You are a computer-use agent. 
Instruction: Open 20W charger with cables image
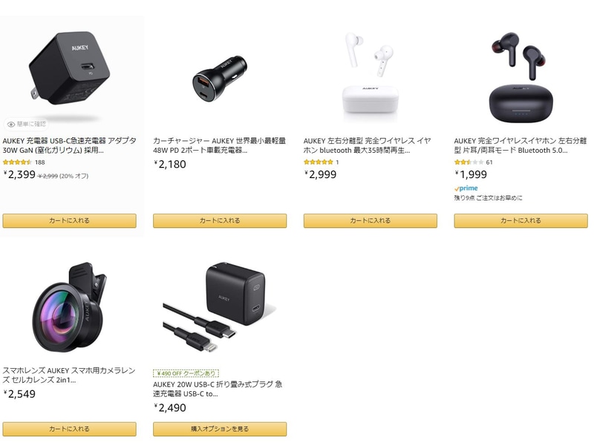pos(220,306)
